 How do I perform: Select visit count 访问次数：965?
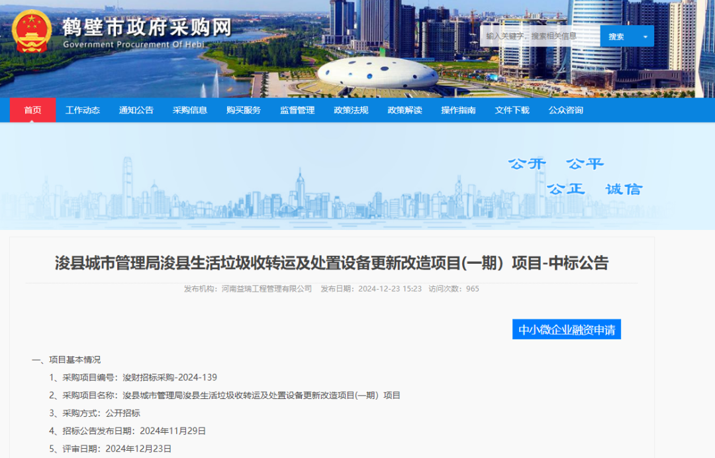click(453, 288)
